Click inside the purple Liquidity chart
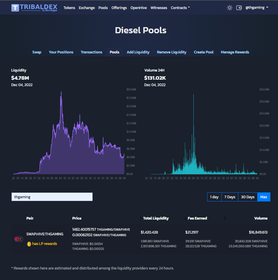 69,132
